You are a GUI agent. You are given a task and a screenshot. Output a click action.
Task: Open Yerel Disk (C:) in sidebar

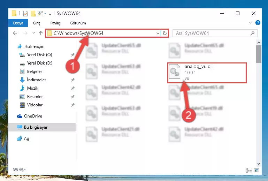(39, 55)
